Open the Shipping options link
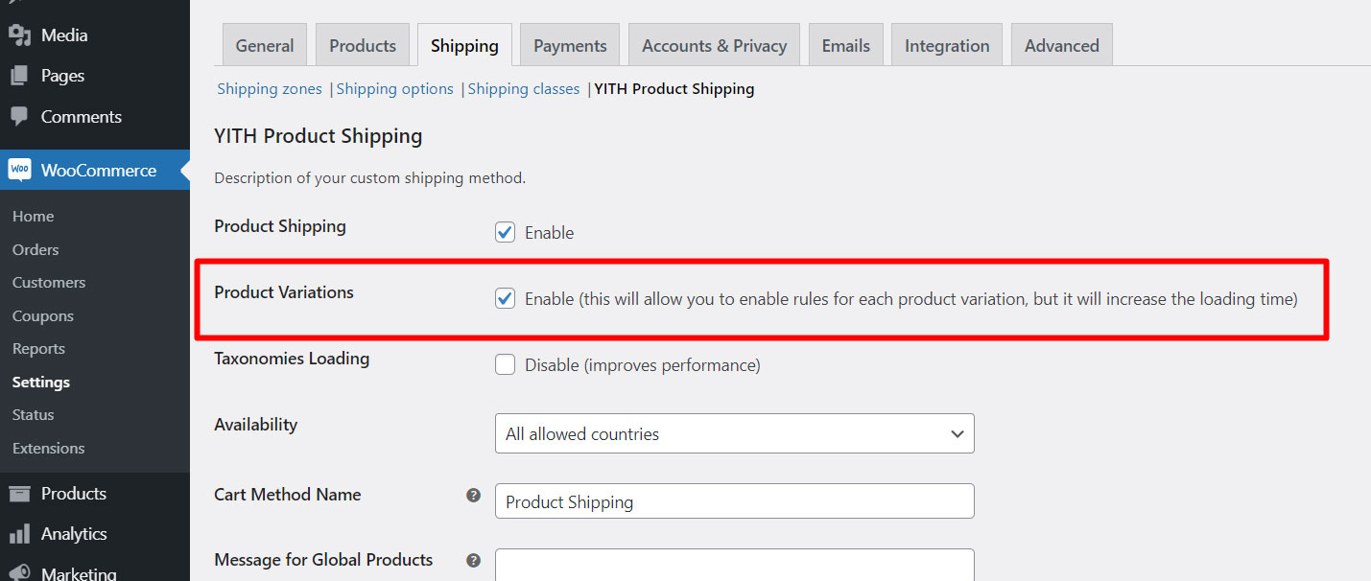The height and width of the screenshot is (581, 1371). tap(395, 89)
